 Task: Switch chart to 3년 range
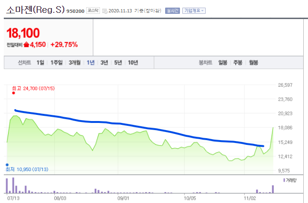coord(104,62)
